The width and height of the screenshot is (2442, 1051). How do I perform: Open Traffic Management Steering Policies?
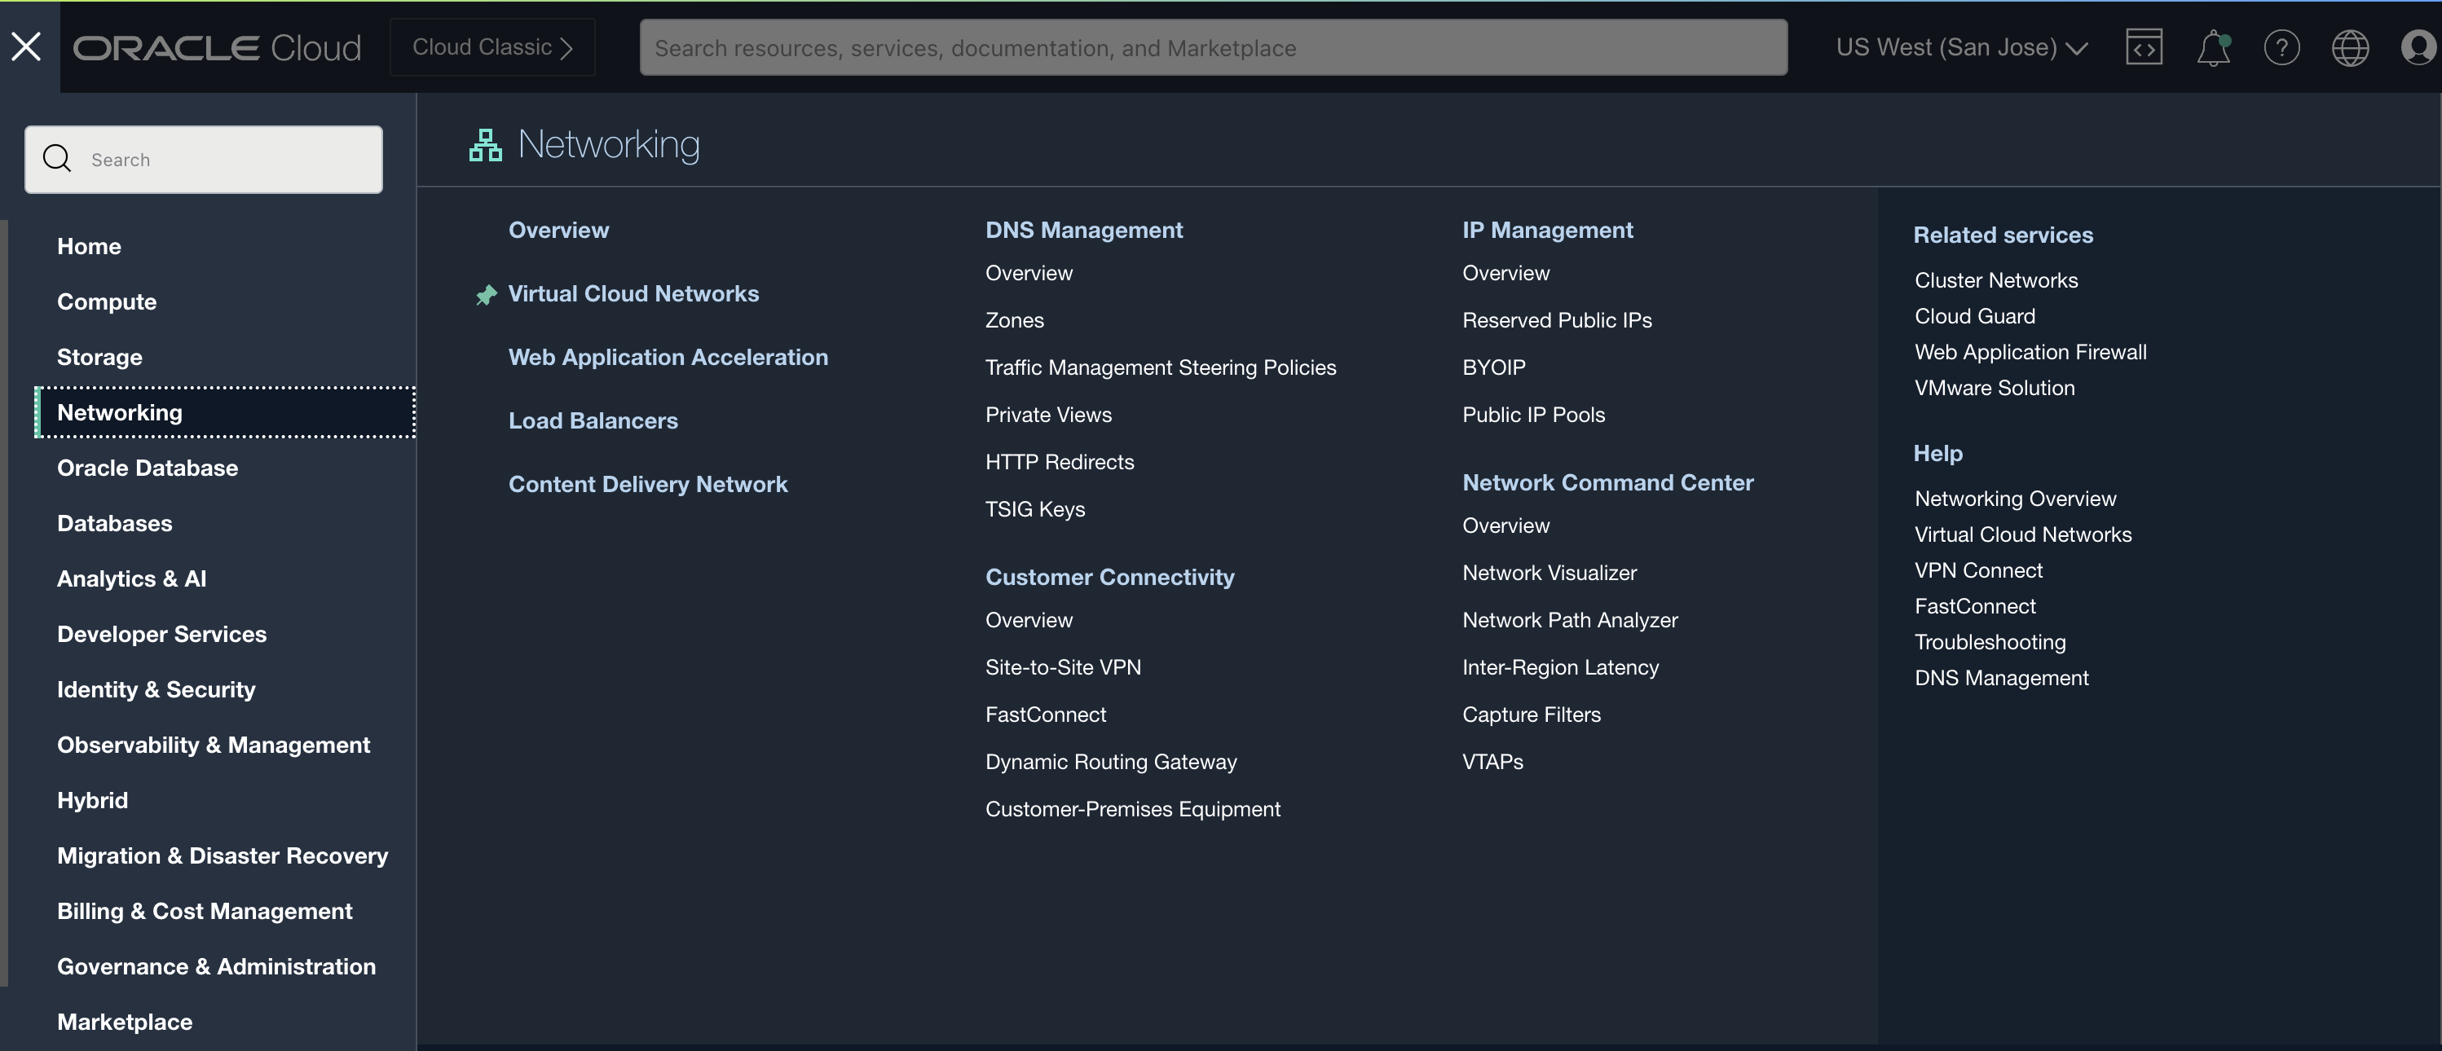click(1161, 367)
